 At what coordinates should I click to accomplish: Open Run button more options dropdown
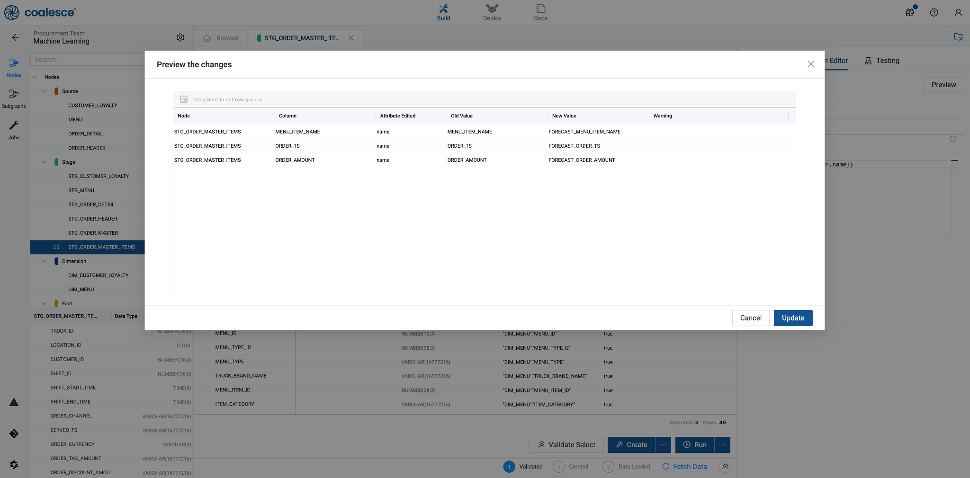(722, 445)
